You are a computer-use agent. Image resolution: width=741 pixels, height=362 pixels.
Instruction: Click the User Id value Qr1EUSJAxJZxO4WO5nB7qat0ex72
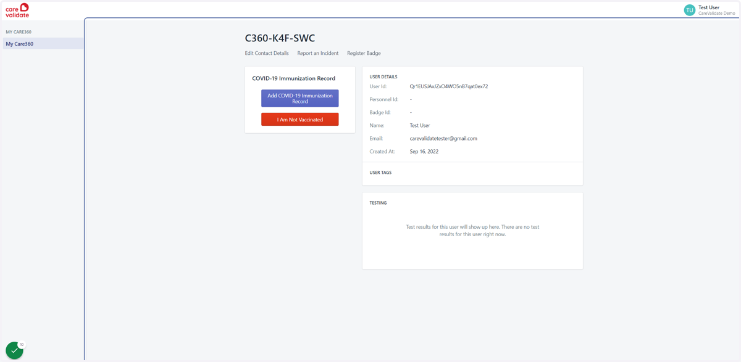449,86
